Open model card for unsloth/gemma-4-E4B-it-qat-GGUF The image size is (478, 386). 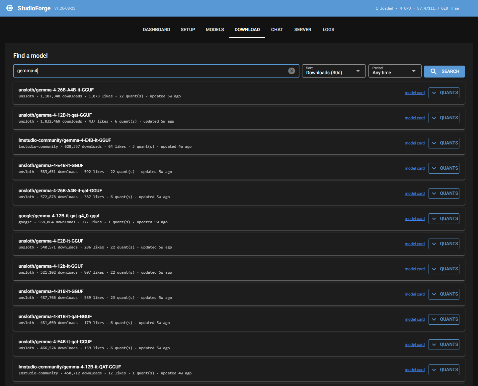(415, 345)
